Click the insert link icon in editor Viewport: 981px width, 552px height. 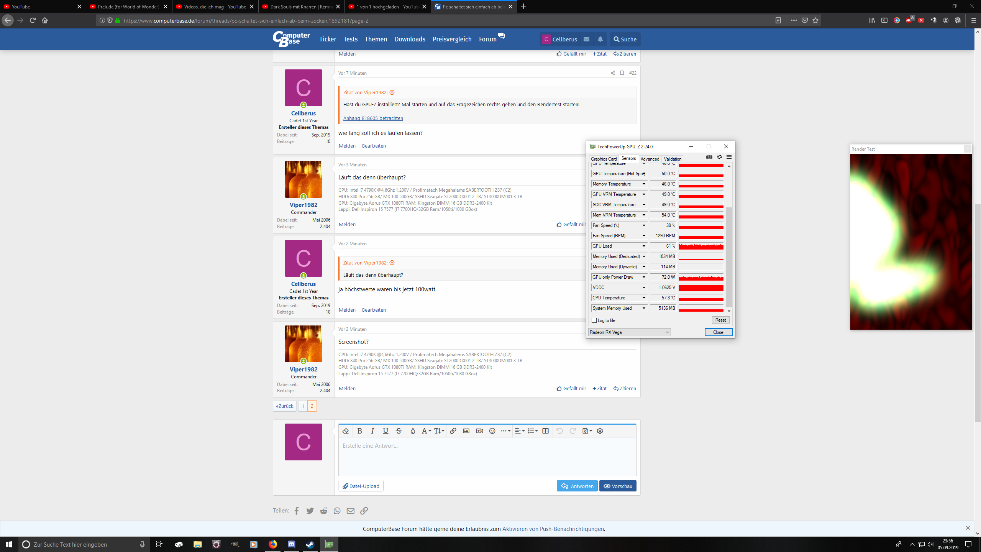tap(453, 431)
